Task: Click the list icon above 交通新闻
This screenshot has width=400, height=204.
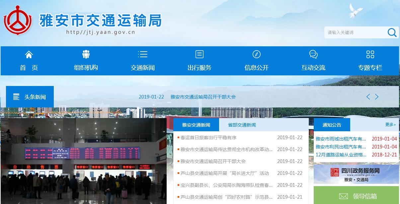Action: click(x=143, y=54)
